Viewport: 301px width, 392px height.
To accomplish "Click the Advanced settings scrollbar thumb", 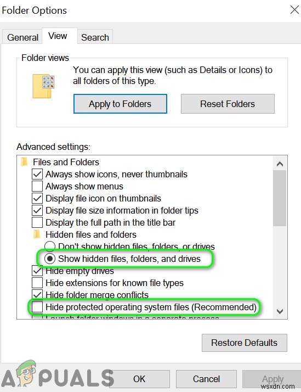I will click(x=280, y=198).
